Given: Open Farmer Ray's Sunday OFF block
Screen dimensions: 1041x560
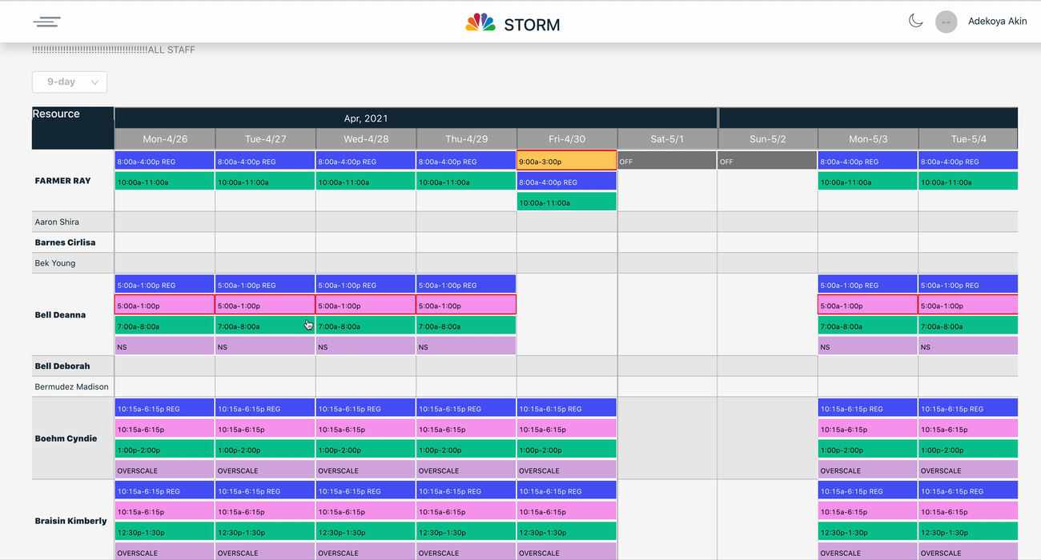Looking at the screenshot, I should click(768, 161).
